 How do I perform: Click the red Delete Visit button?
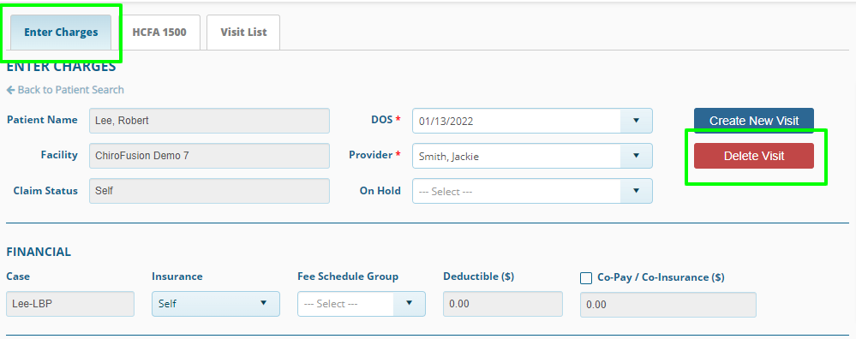[754, 156]
